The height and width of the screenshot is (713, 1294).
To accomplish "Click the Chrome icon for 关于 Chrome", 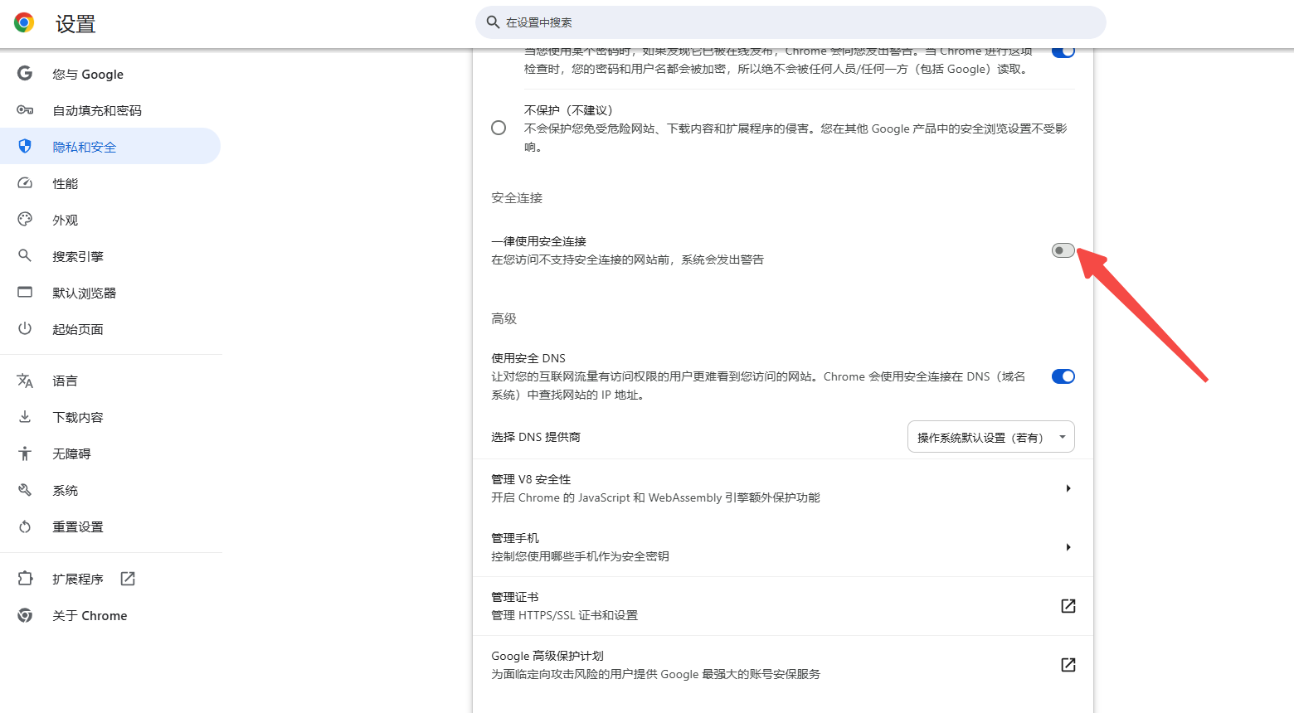I will pyautogui.click(x=25, y=615).
